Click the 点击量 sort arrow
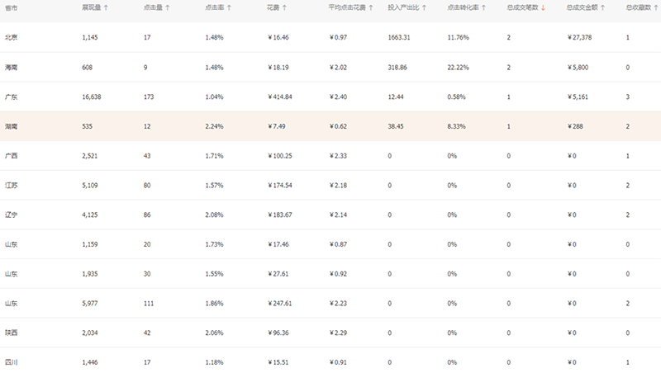Image resolution: width=661 pixels, height=373 pixels. 168,7
